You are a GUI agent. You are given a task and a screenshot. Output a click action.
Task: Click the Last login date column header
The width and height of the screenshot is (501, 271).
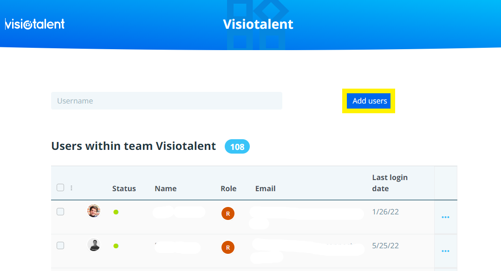[x=390, y=183]
